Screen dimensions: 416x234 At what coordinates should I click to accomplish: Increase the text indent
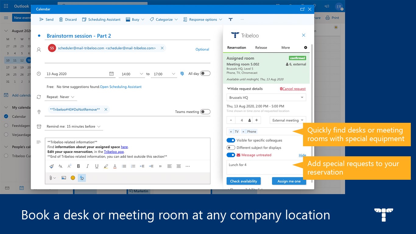[151, 166]
